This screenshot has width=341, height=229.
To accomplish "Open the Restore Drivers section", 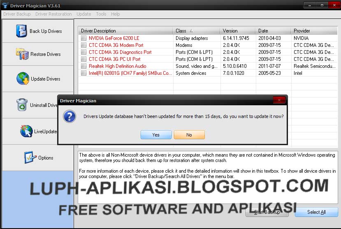I will (x=38, y=54).
